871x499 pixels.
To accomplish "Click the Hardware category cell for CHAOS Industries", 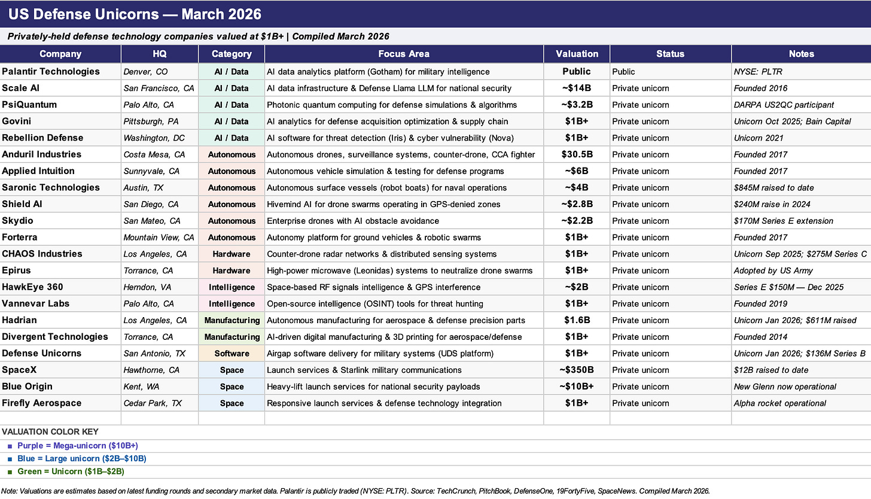I will [x=232, y=254].
